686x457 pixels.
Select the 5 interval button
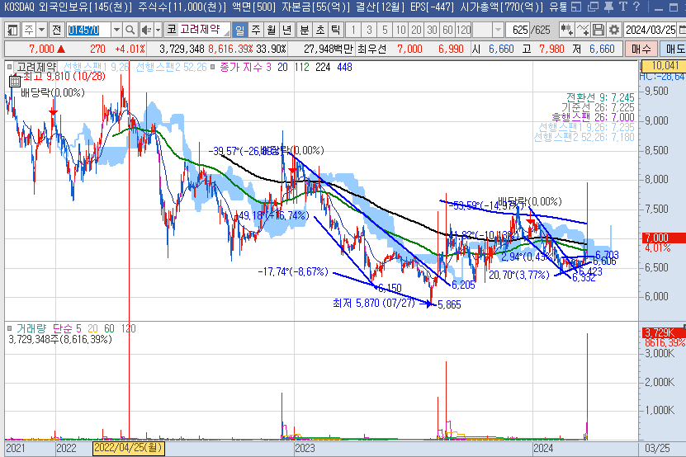pos(385,30)
